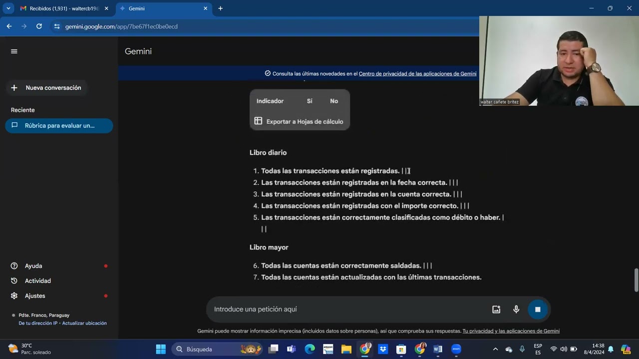This screenshot has height=359, width=639.
Task: Go forward in the browser
Action: click(x=24, y=26)
